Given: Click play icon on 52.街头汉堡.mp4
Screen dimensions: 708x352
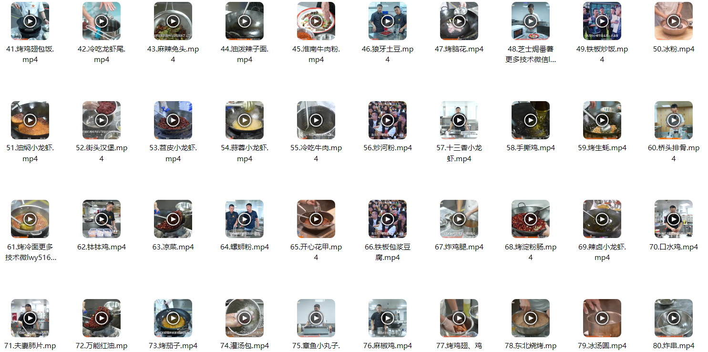Looking at the screenshot, I should [102, 120].
